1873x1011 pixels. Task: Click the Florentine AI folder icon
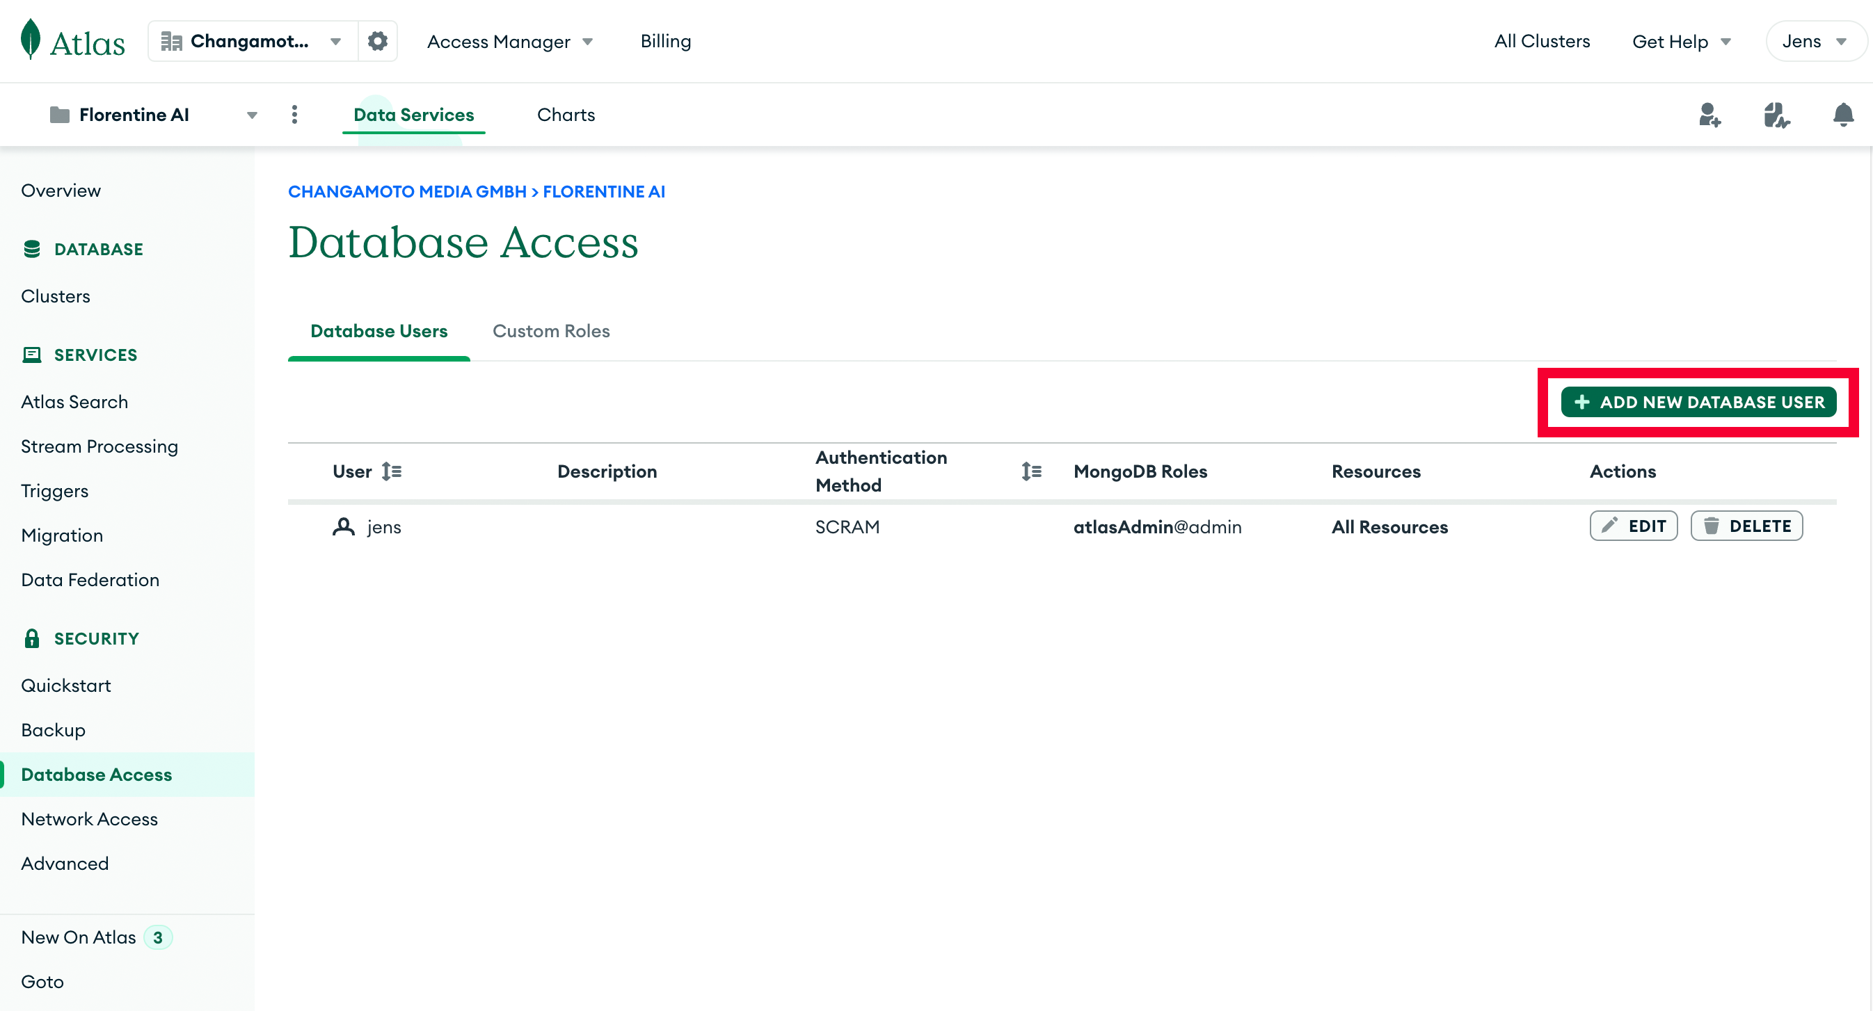point(60,115)
